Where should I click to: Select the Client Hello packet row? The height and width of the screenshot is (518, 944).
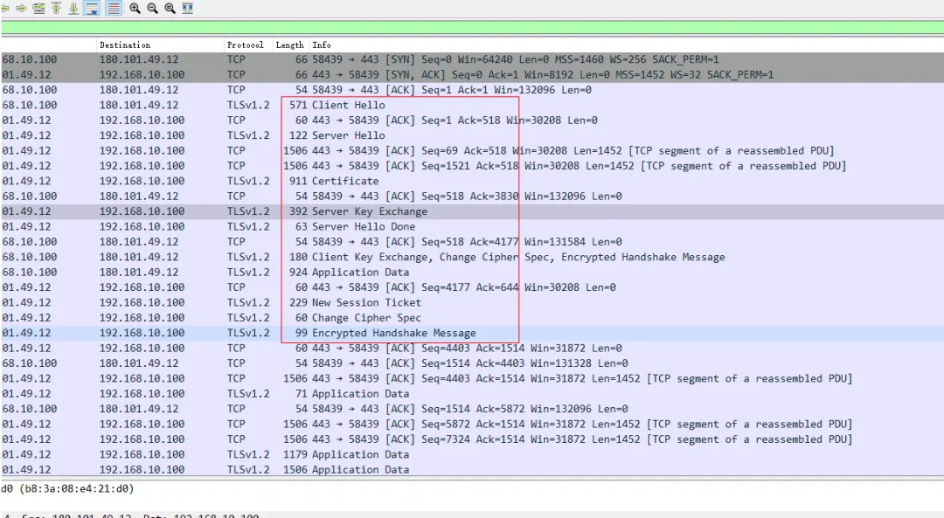coord(350,104)
